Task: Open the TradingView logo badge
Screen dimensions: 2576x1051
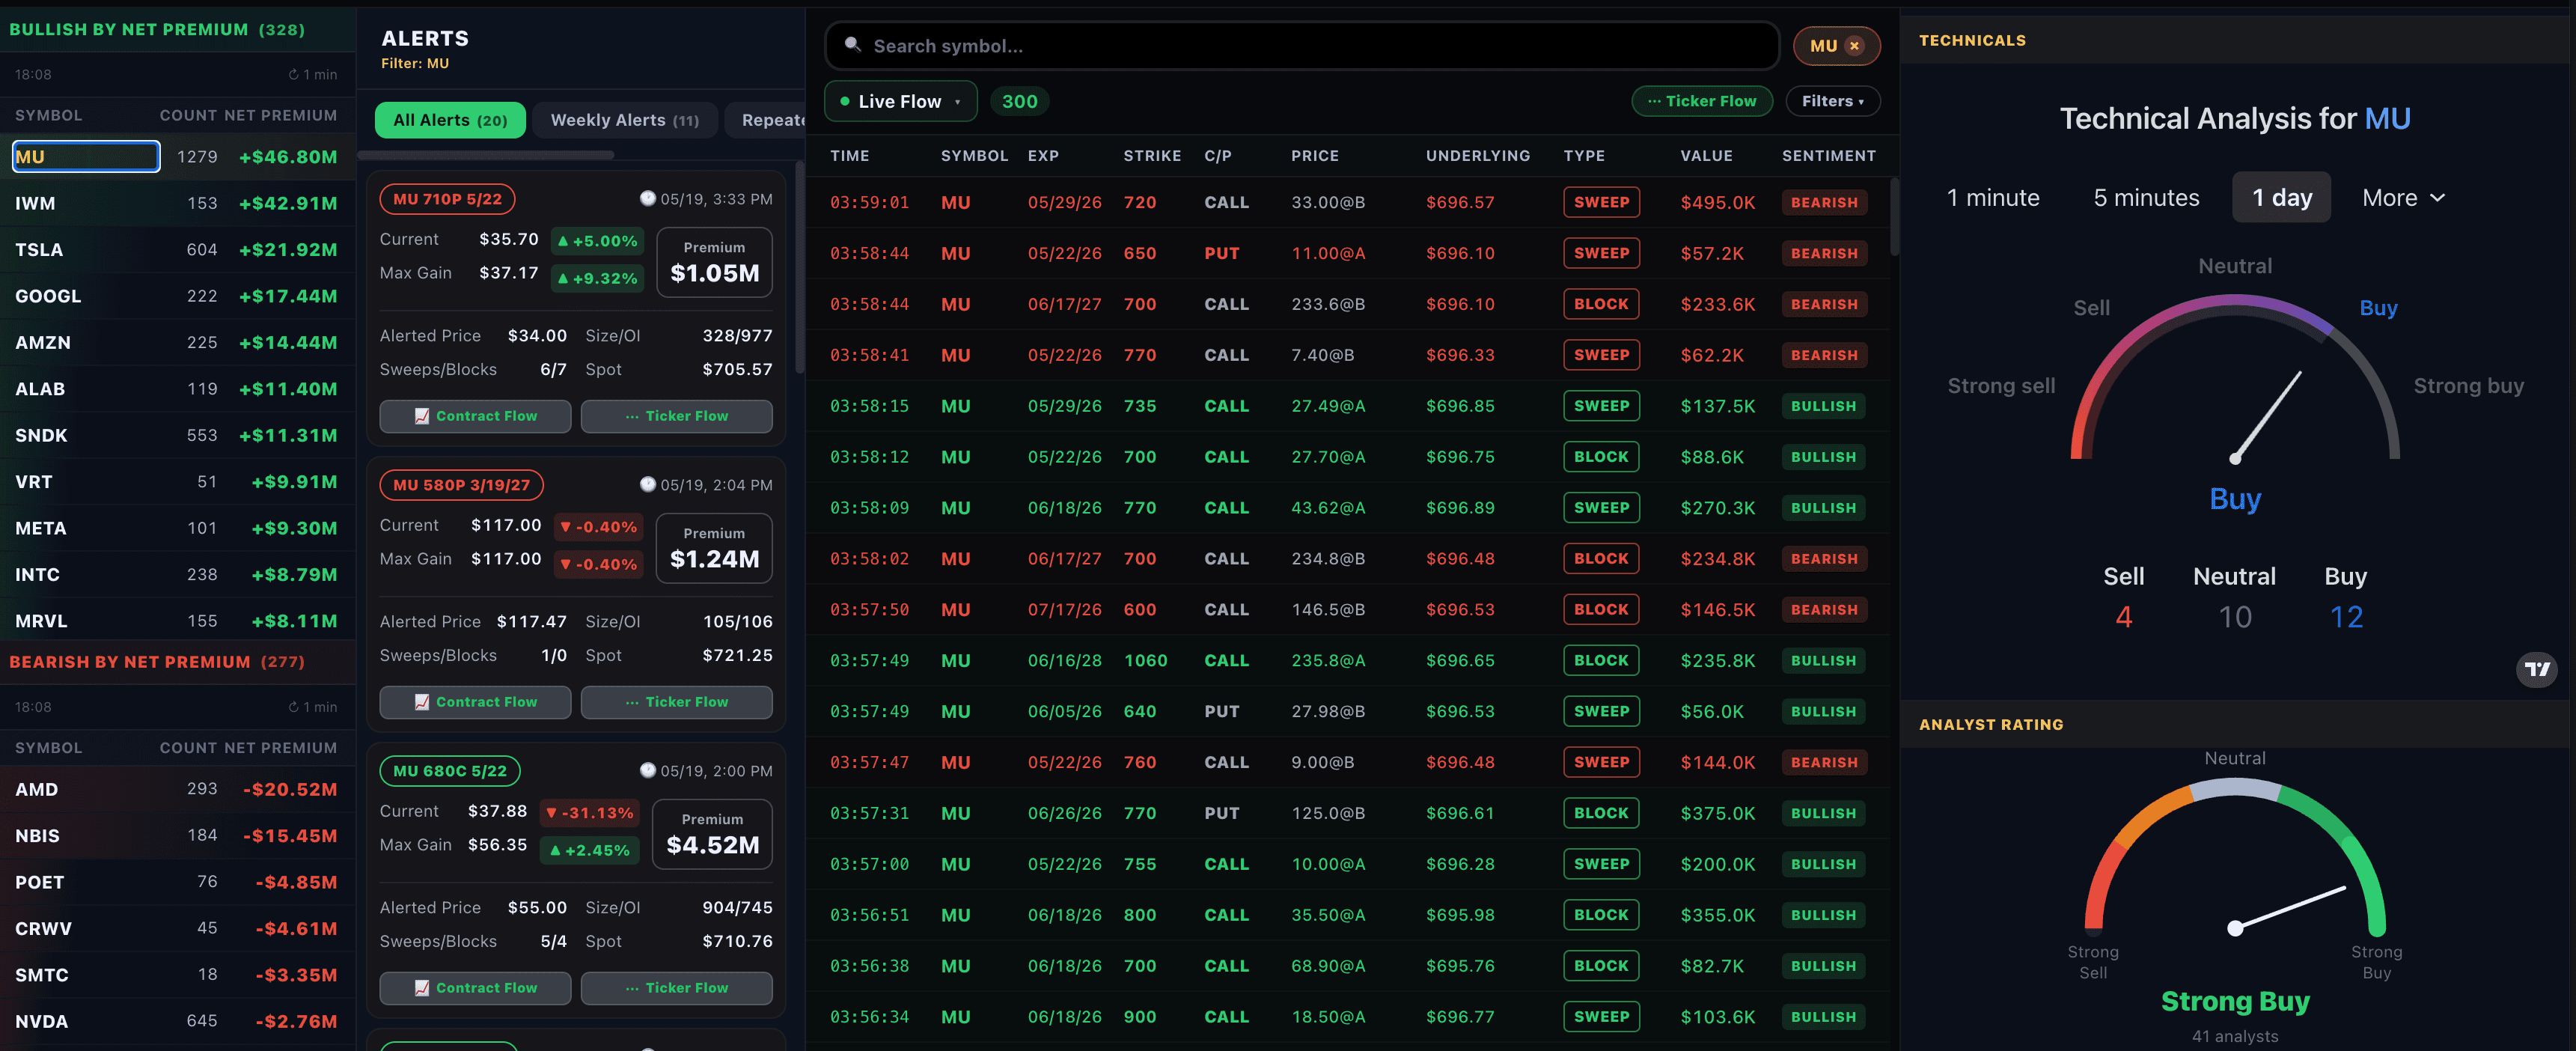Action: 2537,669
